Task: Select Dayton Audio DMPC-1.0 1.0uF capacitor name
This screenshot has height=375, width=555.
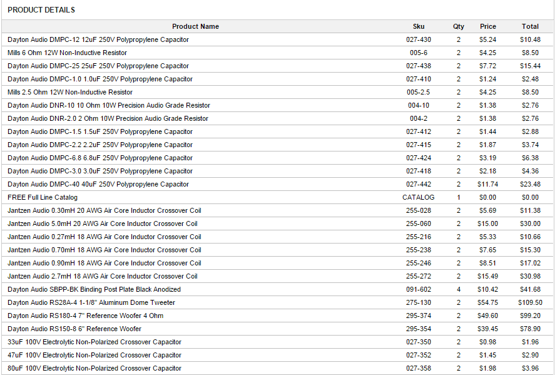Action: [100, 79]
